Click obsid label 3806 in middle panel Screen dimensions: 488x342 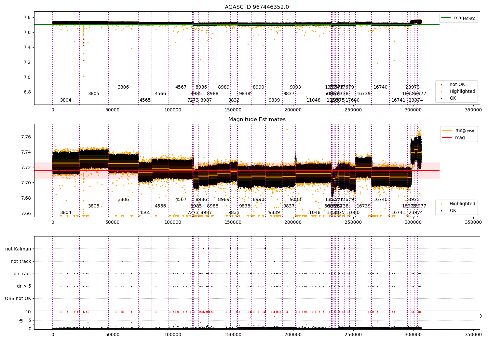(123, 200)
